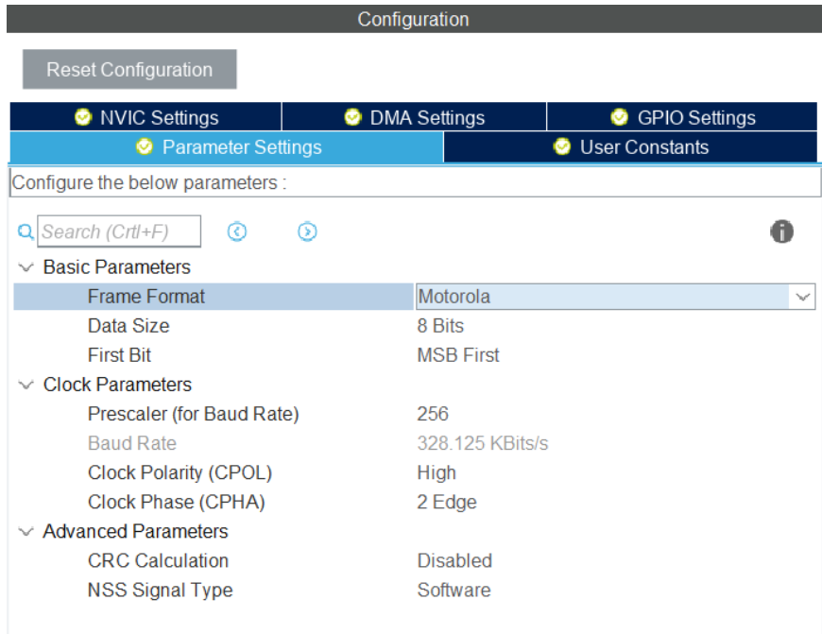Click the 8 Bits value
Image resolution: width=822 pixels, height=634 pixels.
440,326
